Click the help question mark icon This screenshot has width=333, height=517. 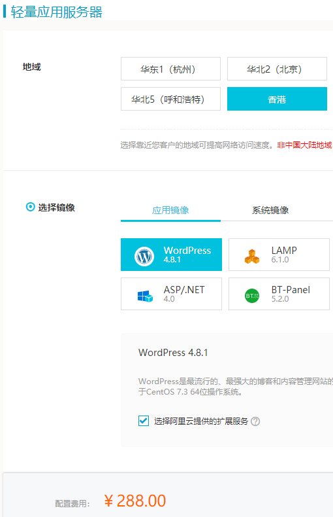coord(255,421)
